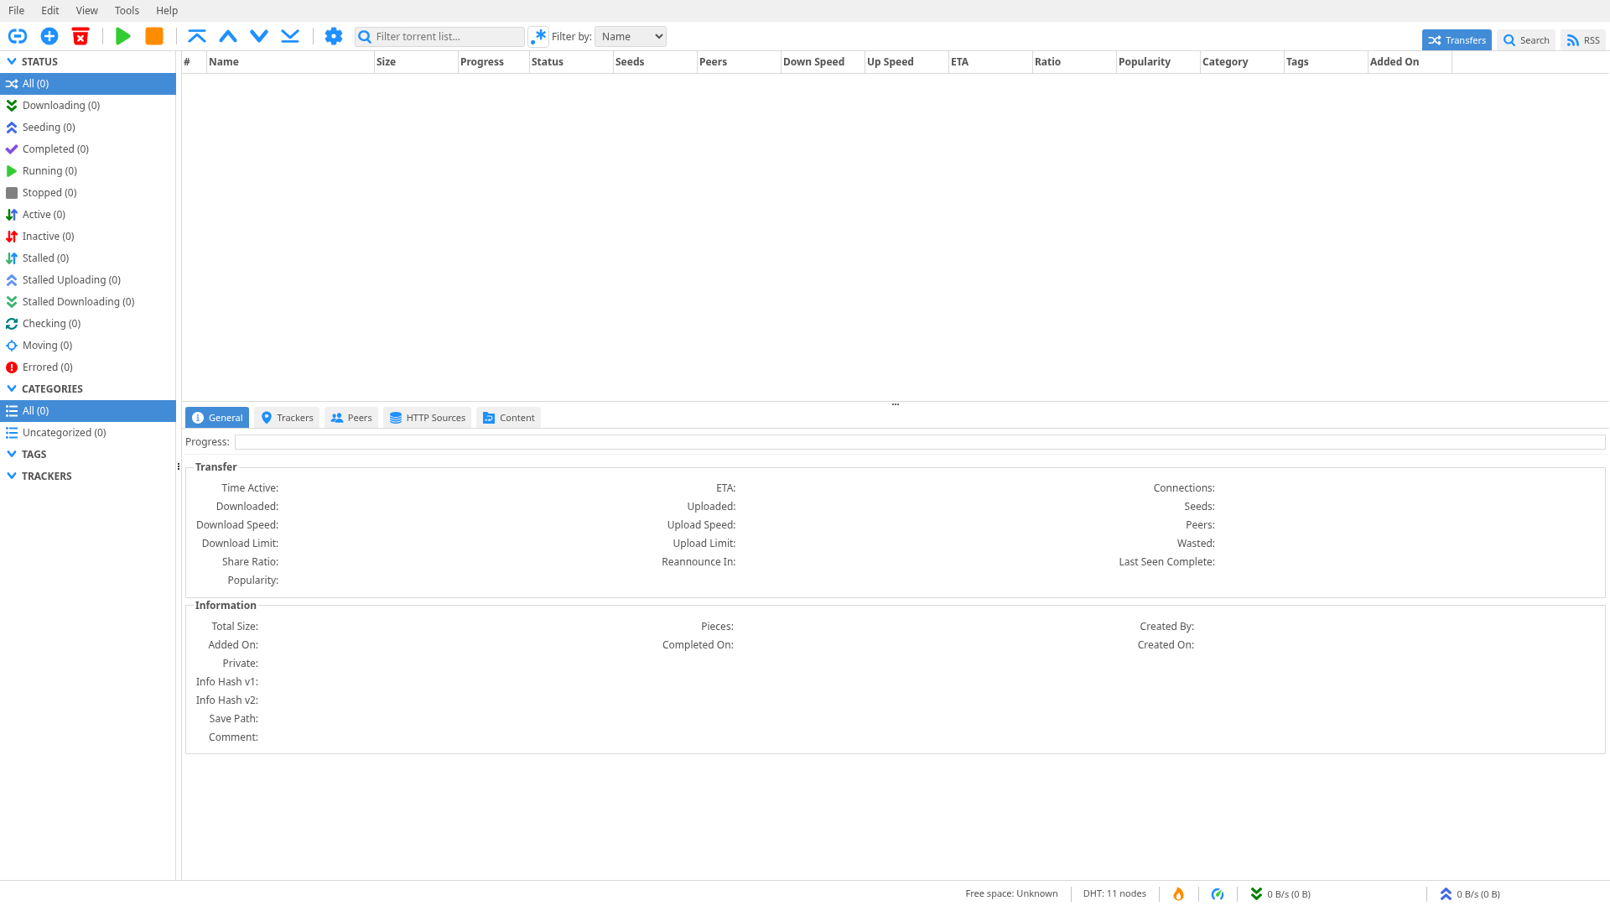Screen dimensions: 1610x906
Task: Click the flame connection status icon
Action: pyautogui.click(x=1178, y=894)
